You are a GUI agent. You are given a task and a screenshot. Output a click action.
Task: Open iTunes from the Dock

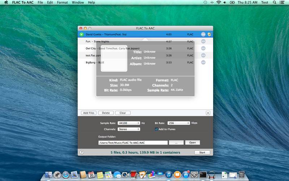(x=169, y=174)
